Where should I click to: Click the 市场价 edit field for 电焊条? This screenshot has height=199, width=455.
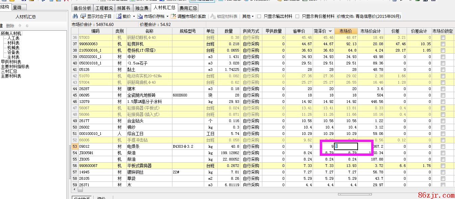point(346,147)
